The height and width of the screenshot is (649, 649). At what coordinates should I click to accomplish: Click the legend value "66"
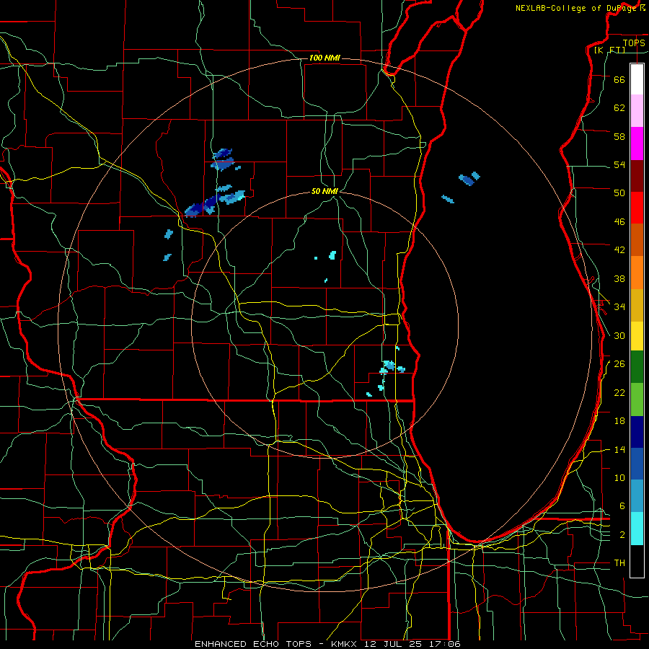pyautogui.click(x=619, y=79)
